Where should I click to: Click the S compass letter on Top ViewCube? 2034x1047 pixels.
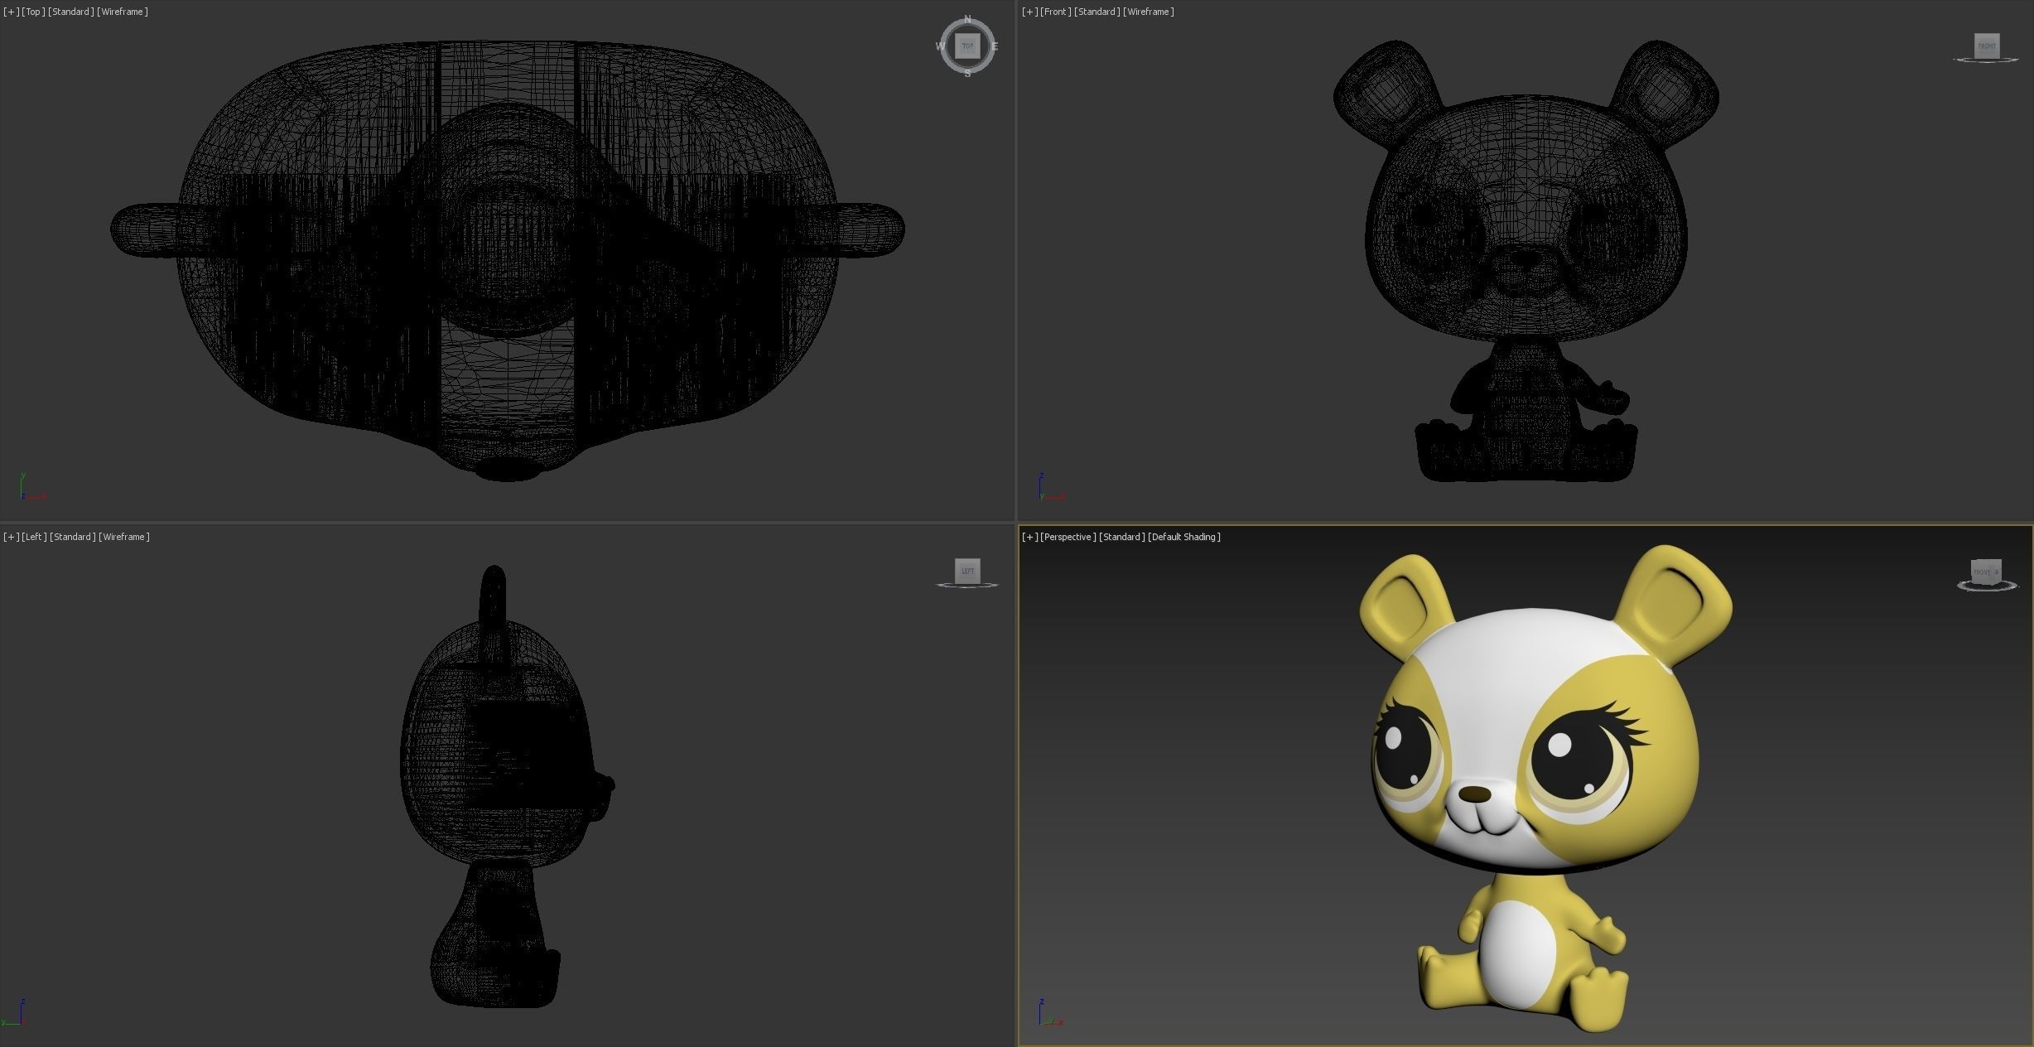click(967, 74)
